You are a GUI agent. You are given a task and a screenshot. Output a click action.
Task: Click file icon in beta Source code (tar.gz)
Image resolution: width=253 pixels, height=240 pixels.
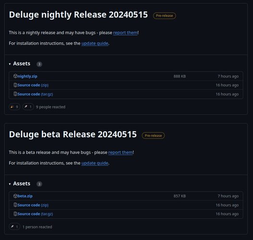click(15, 214)
